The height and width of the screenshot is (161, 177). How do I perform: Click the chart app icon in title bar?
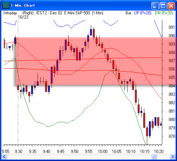pyautogui.click(x=6, y=5)
